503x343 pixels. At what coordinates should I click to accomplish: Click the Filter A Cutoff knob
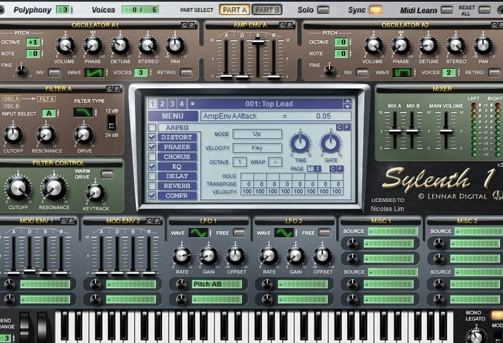13,134
